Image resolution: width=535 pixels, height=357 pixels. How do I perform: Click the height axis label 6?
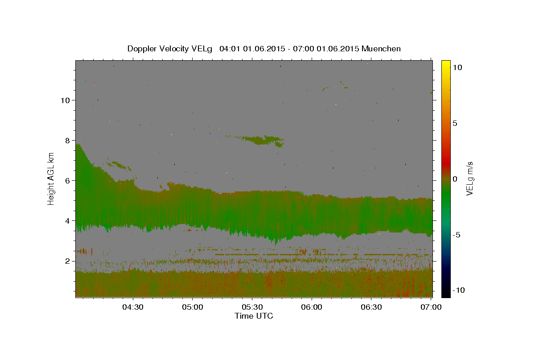coord(68,180)
